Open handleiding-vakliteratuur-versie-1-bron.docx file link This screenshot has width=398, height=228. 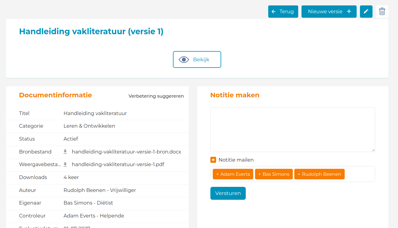[x=126, y=152]
